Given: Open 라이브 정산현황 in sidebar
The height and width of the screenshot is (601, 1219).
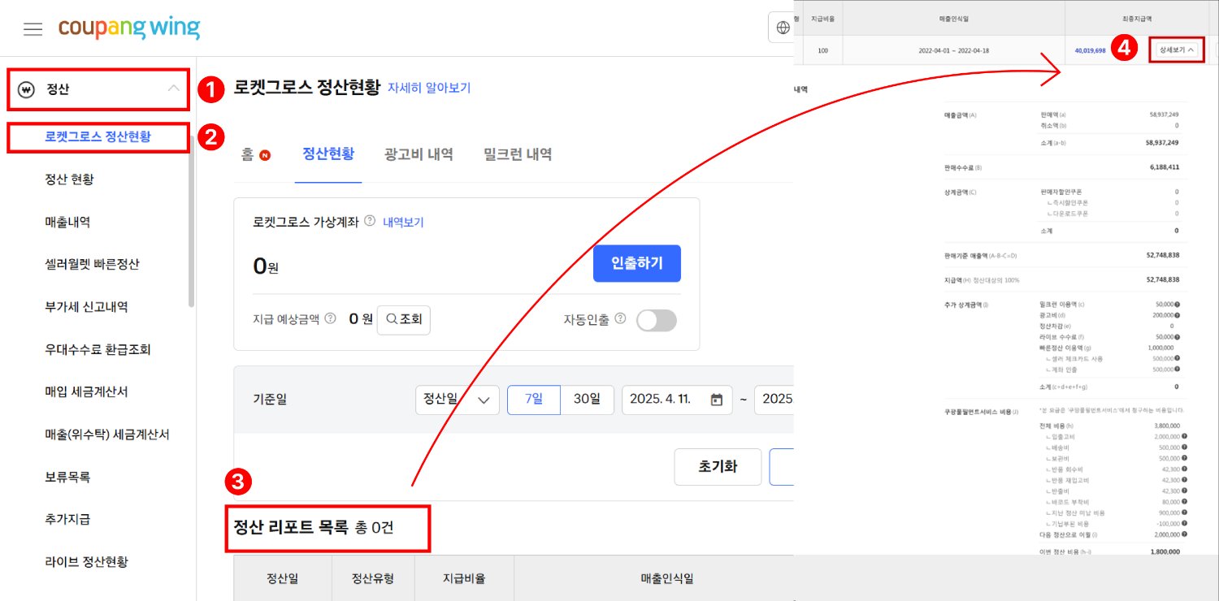Looking at the screenshot, I should (x=86, y=561).
